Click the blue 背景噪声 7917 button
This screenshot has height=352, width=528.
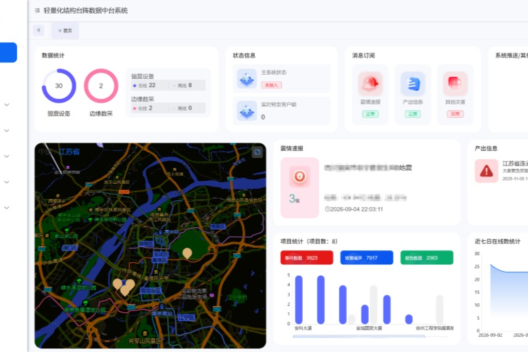(x=367, y=258)
